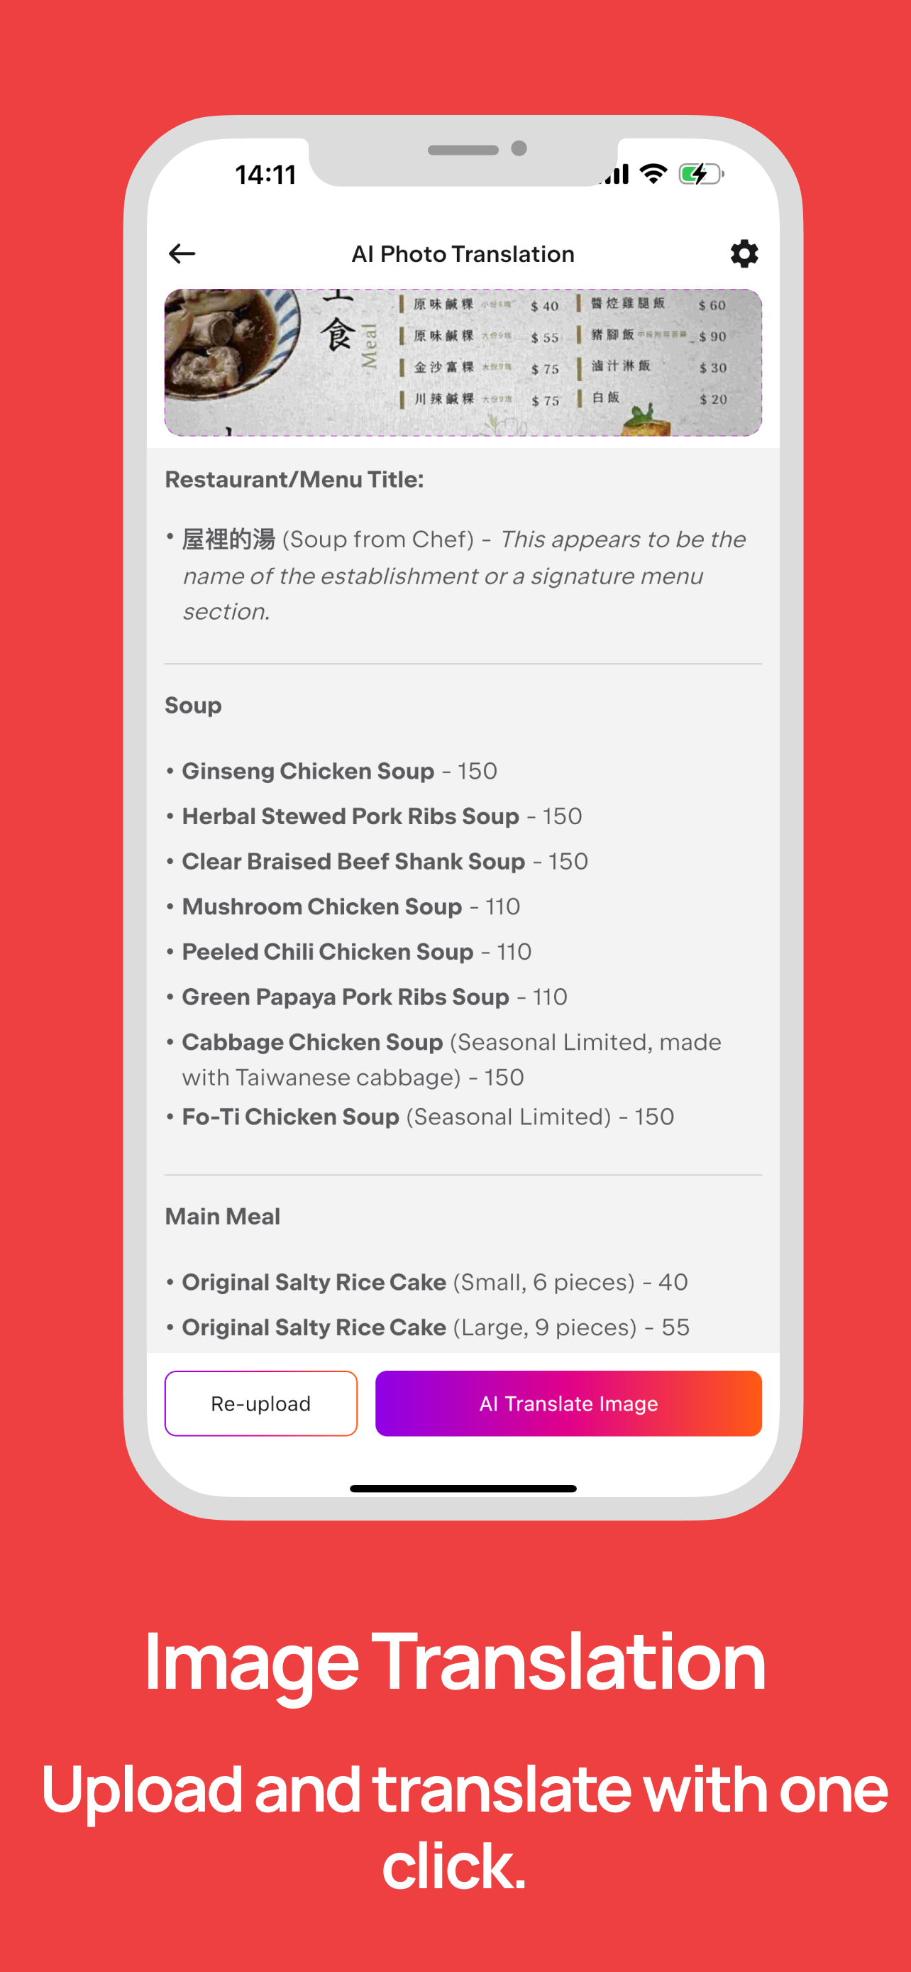Tap the Soup section heading
Image resolution: width=911 pixels, height=1972 pixels.
pos(194,704)
